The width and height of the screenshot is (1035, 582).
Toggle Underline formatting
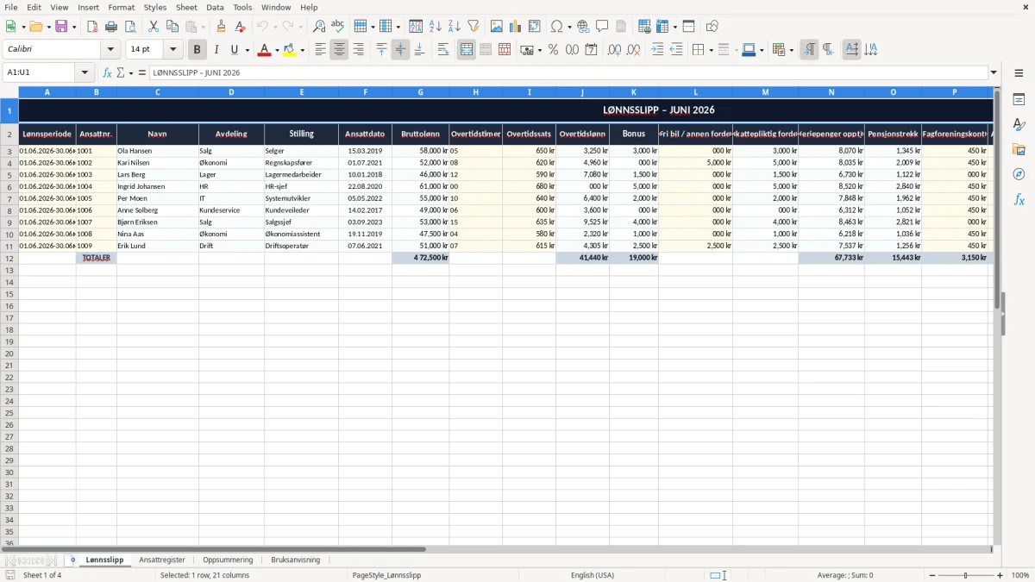234,50
